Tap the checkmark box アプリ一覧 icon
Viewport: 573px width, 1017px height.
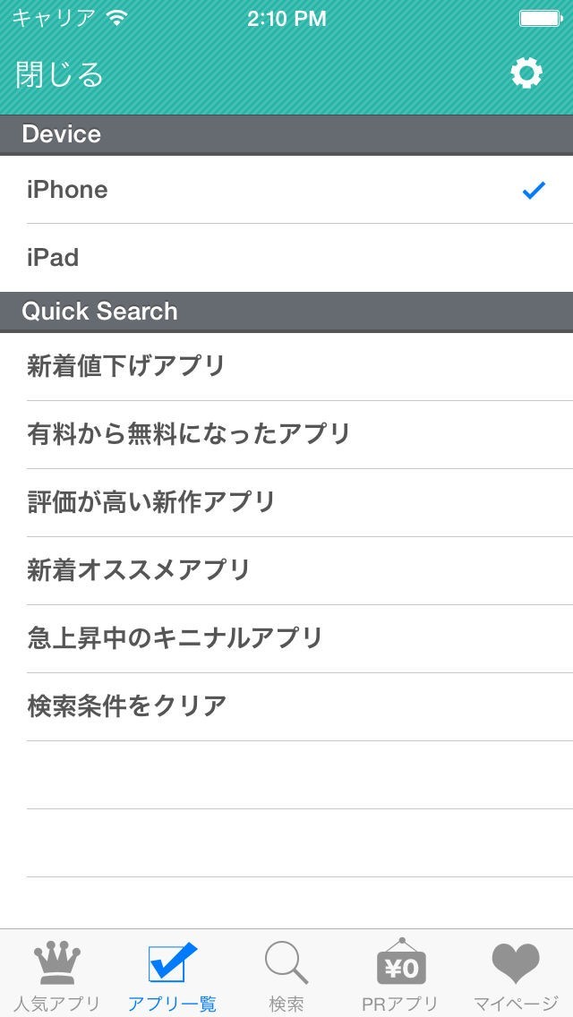tap(172, 965)
